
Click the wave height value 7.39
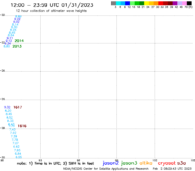[x=14, y=136]
